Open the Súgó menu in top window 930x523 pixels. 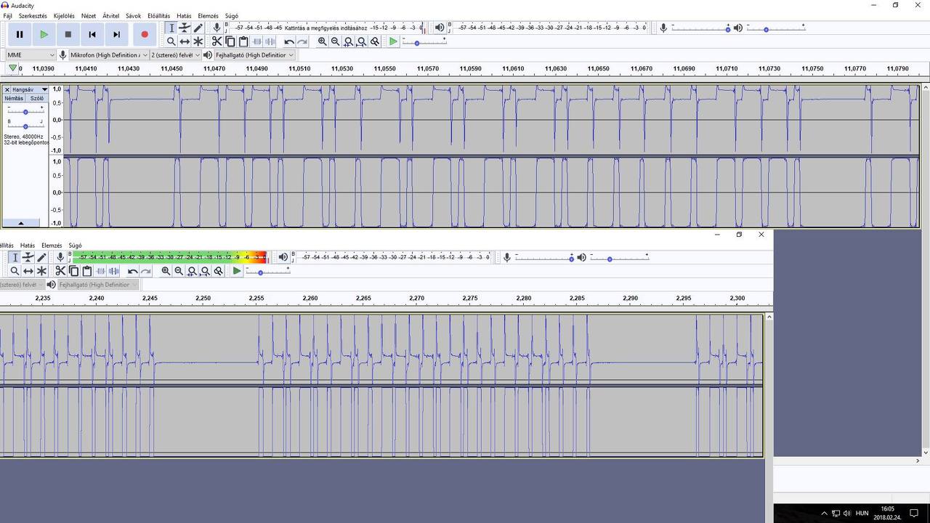click(x=232, y=16)
